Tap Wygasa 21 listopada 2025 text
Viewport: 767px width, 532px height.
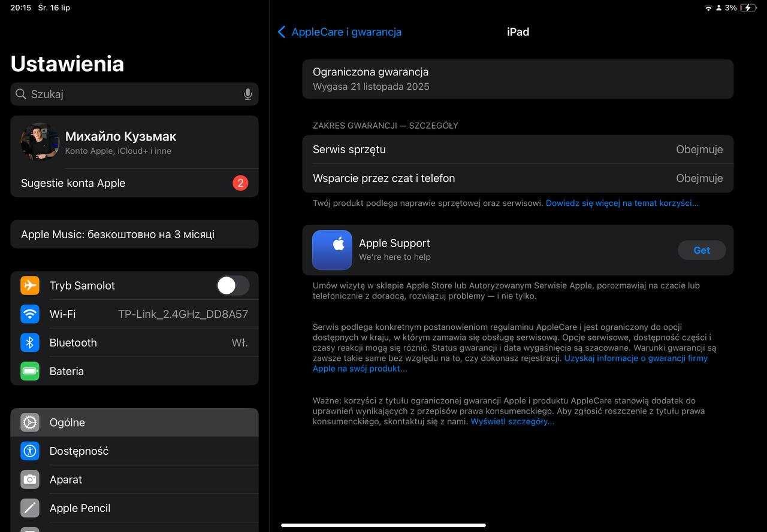coord(371,86)
